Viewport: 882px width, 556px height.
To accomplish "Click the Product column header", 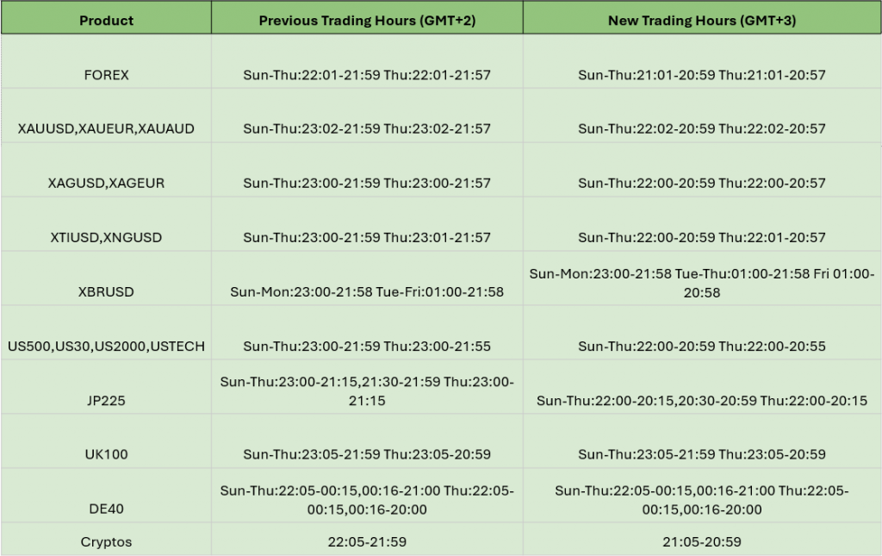I will [106, 17].
